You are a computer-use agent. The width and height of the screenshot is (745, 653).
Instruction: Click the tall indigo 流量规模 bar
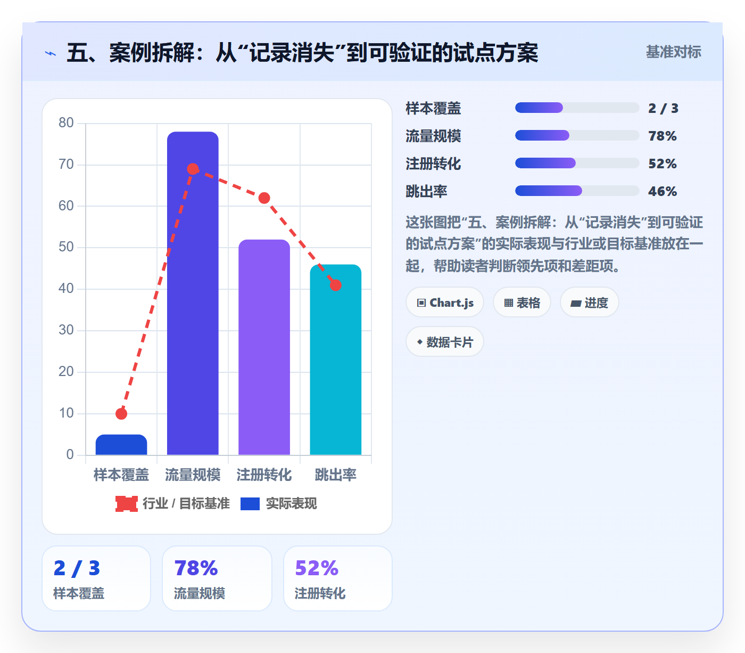[x=193, y=293]
